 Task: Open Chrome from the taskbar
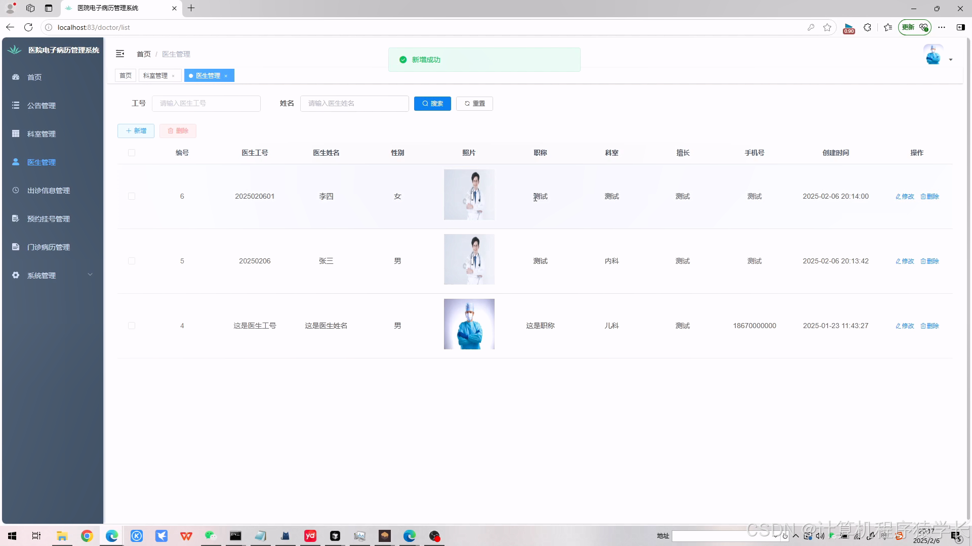(x=87, y=536)
